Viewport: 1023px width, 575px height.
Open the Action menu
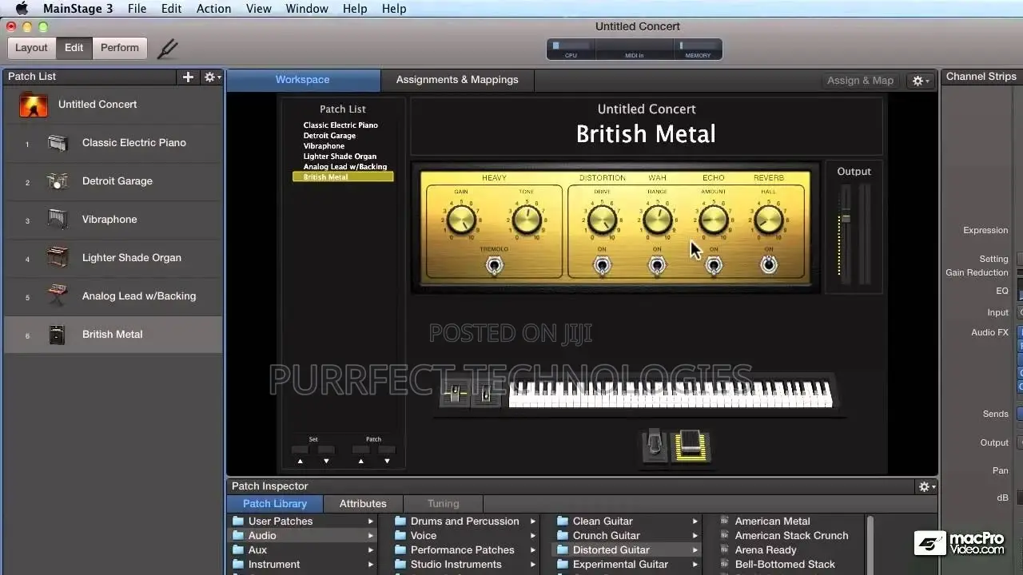(213, 9)
